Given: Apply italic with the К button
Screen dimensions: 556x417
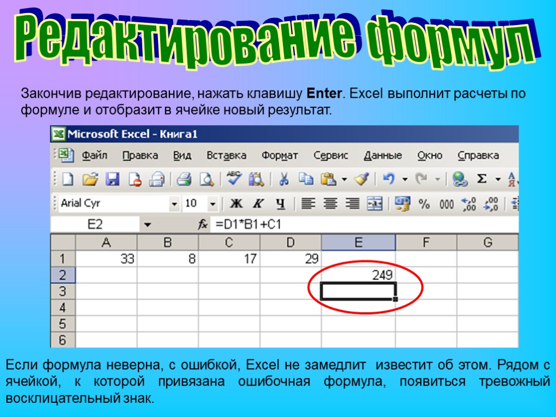Looking at the screenshot, I should coord(258,204).
